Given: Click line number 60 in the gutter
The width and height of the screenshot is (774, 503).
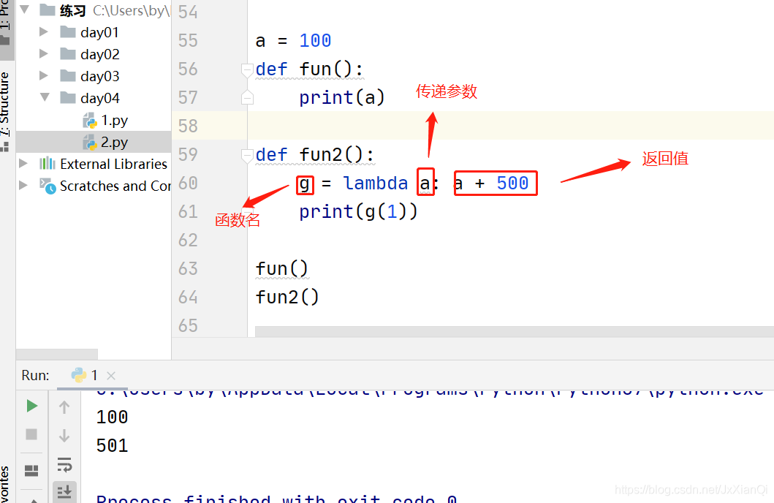Looking at the screenshot, I should pyautogui.click(x=188, y=183).
